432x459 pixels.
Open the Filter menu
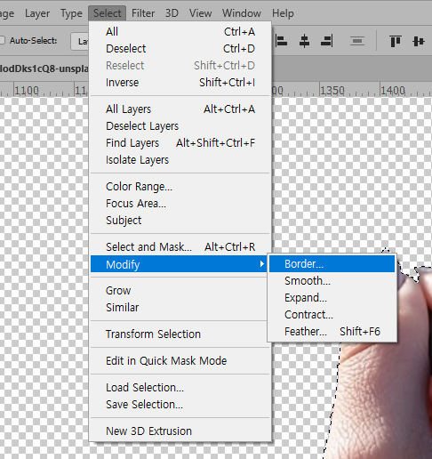[x=143, y=13]
